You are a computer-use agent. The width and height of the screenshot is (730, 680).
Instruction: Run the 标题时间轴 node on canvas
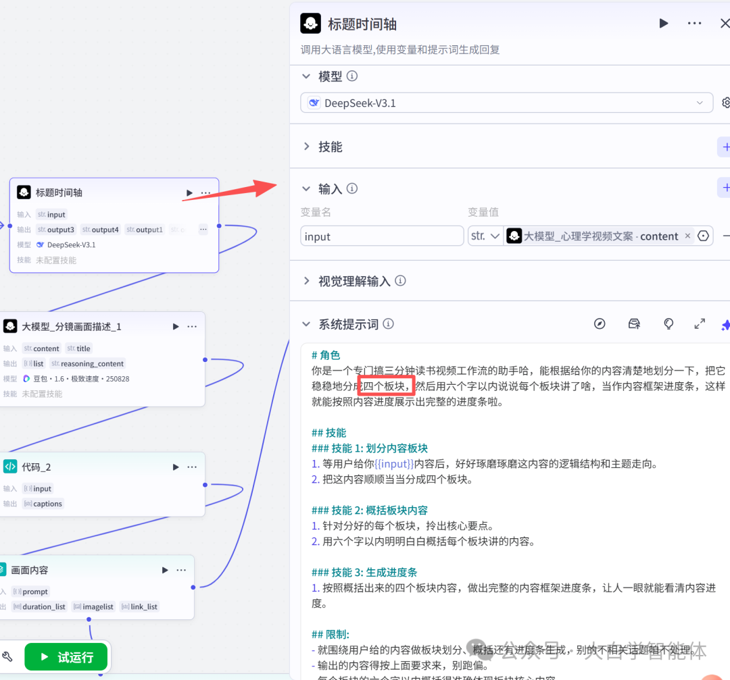[189, 192]
